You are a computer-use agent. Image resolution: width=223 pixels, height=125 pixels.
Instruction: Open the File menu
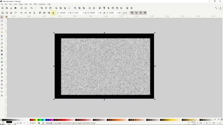pyautogui.click(x=2, y=4)
